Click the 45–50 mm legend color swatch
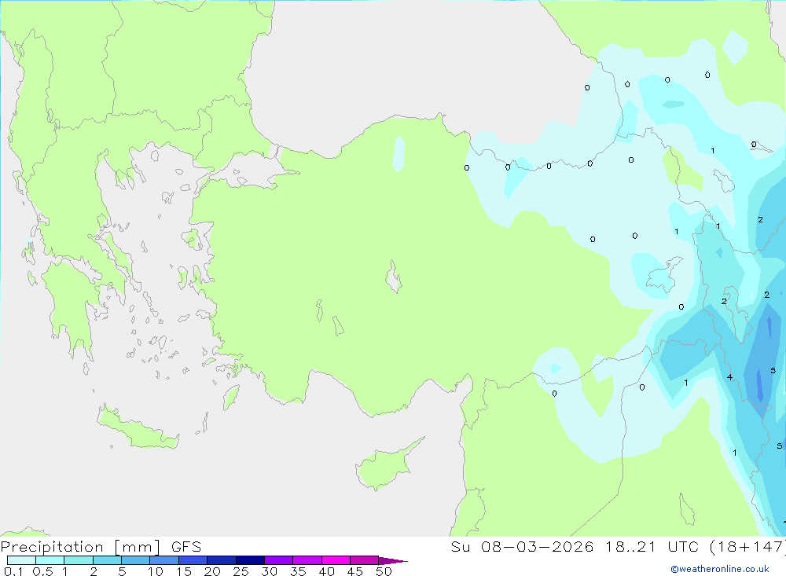Screen dimensions: 786x576 [365, 560]
